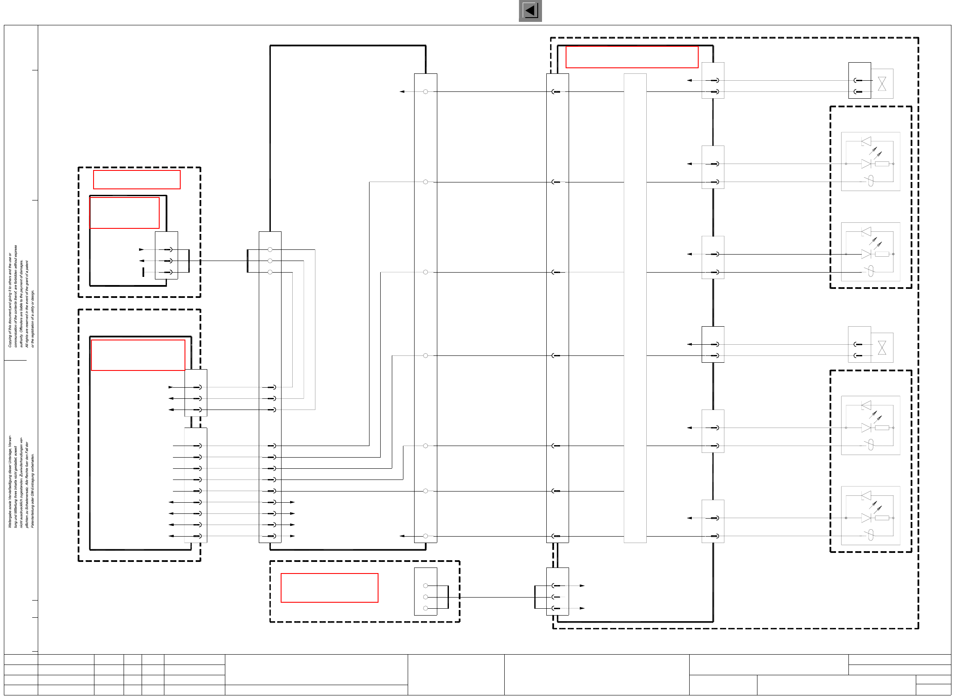
Task: Click the large empty title block cell at bottom center
Action: 597,674
